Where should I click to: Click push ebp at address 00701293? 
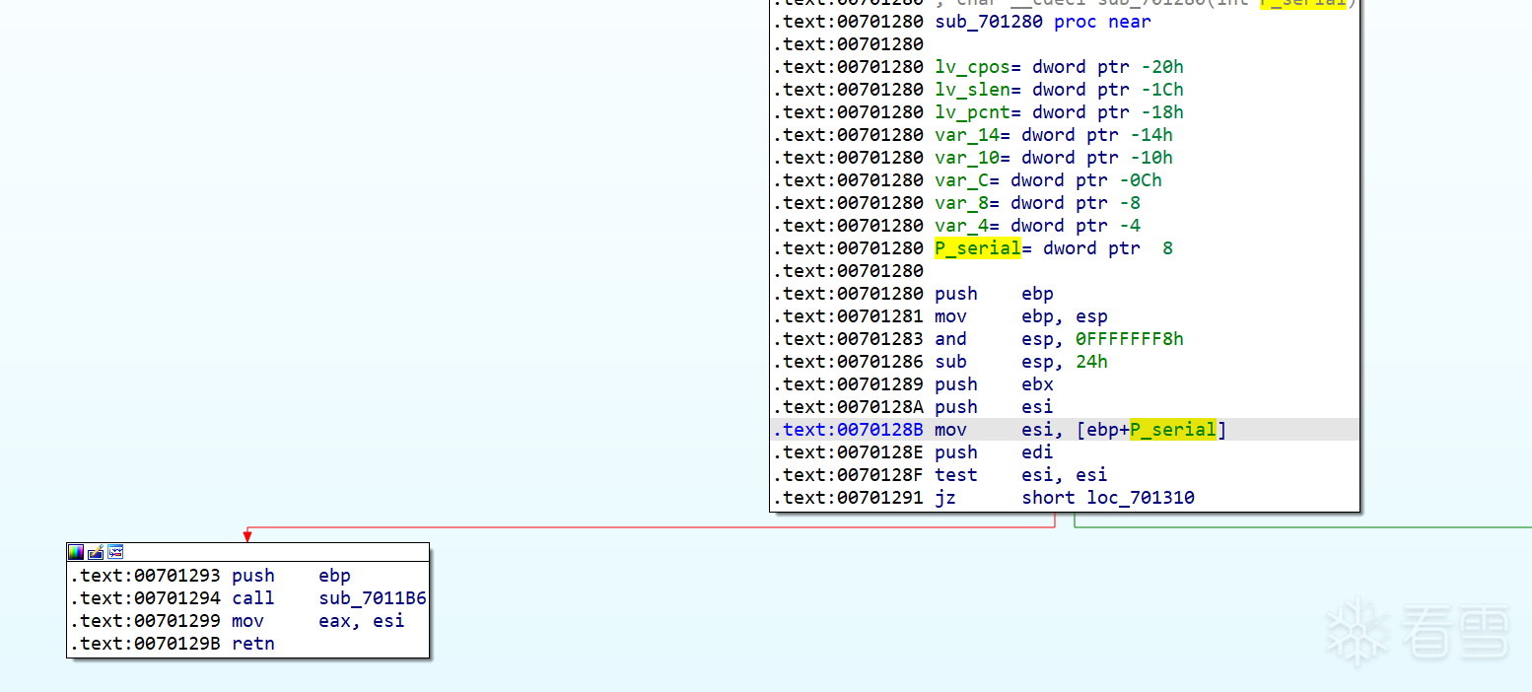pyautogui.click(x=291, y=576)
